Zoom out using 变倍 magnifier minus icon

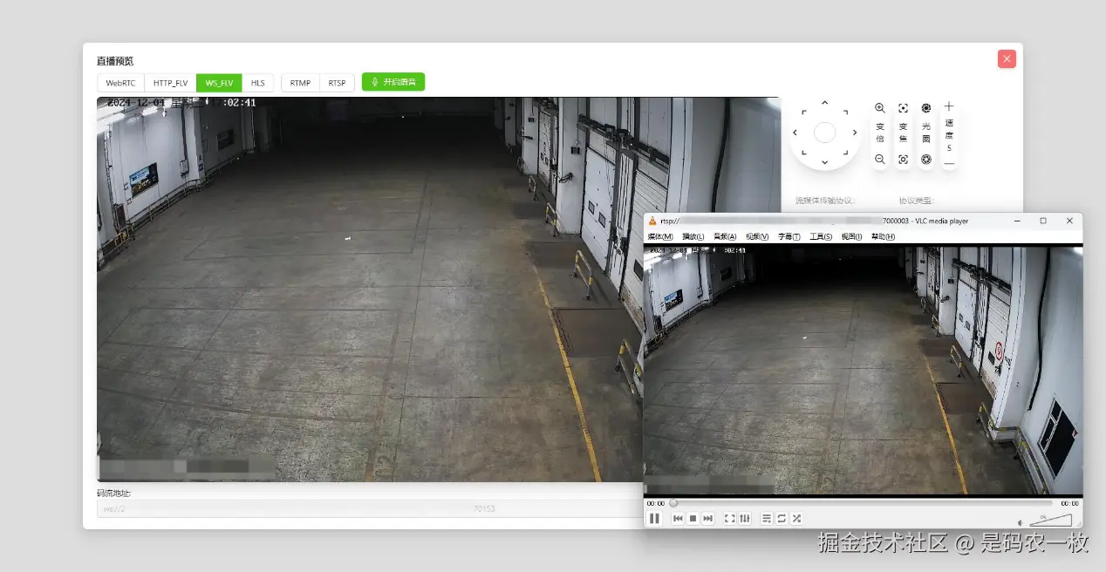tap(879, 160)
